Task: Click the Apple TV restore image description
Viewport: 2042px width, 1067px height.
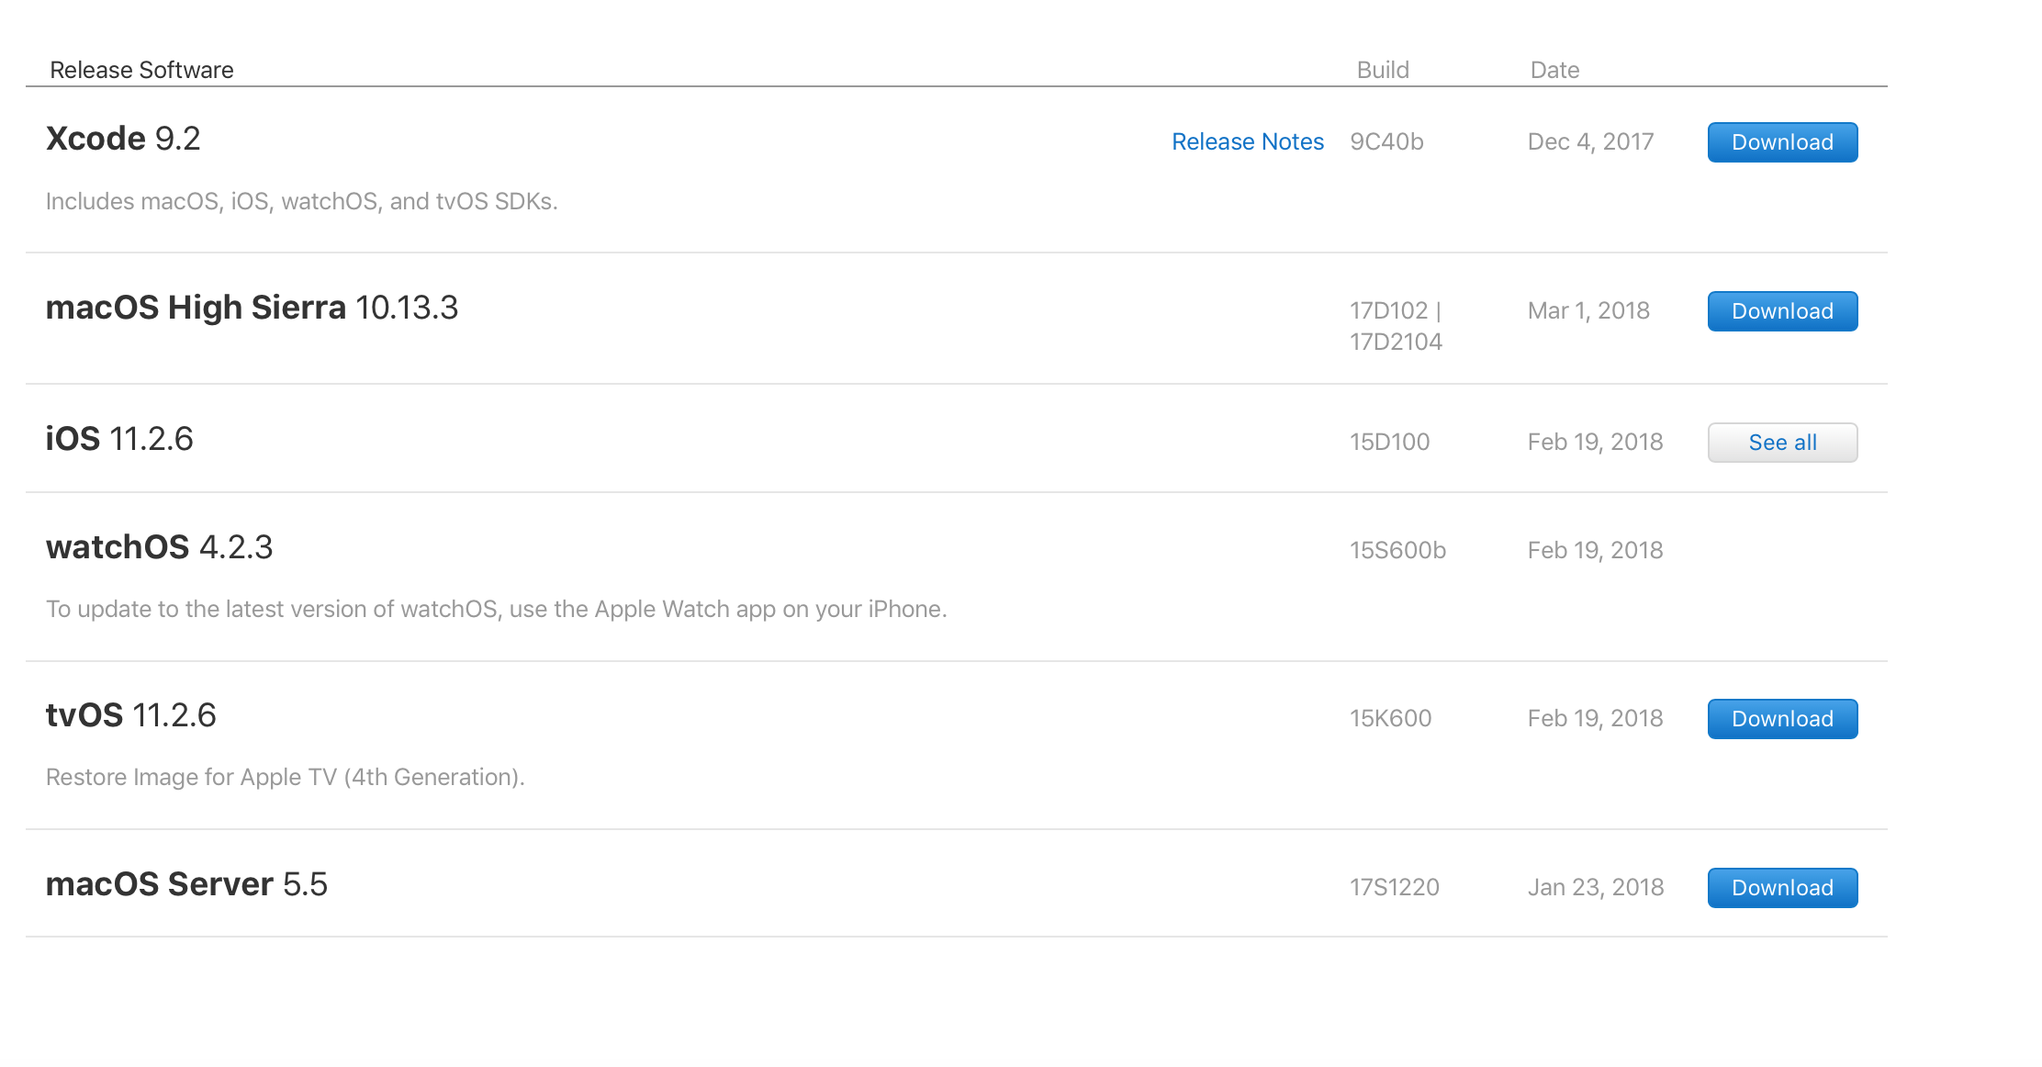Action: click(285, 778)
